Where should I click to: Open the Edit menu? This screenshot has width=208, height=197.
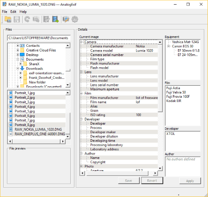13,12
